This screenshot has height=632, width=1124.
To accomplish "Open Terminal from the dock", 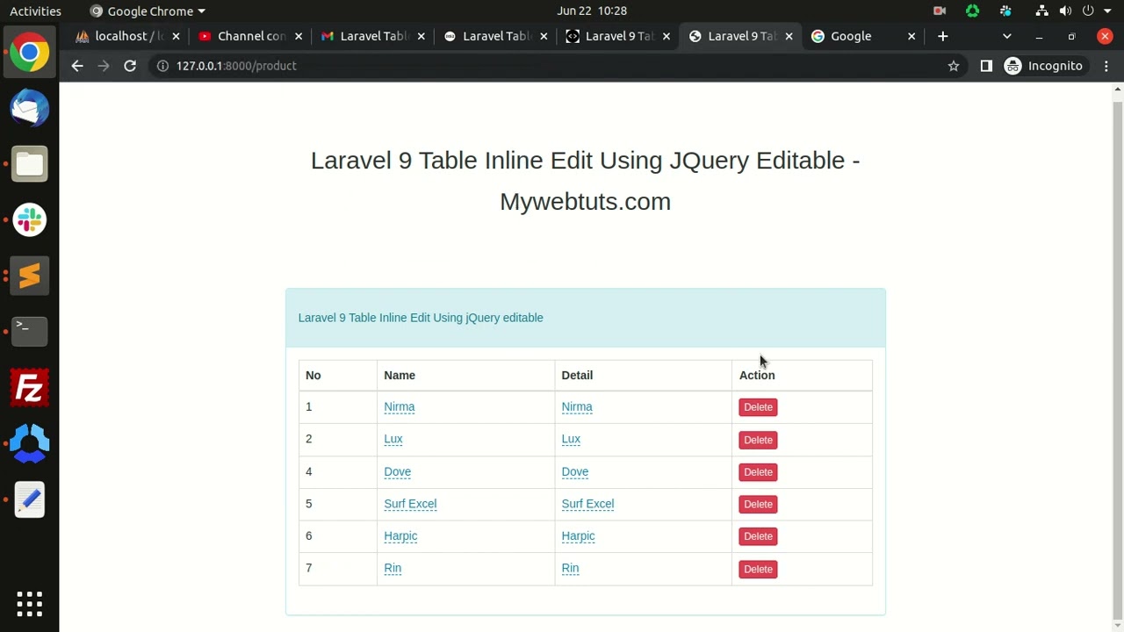I will (29, 331).
